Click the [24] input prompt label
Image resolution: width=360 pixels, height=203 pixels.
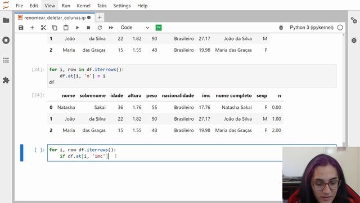pyautogui.click(x=38, y=69)
